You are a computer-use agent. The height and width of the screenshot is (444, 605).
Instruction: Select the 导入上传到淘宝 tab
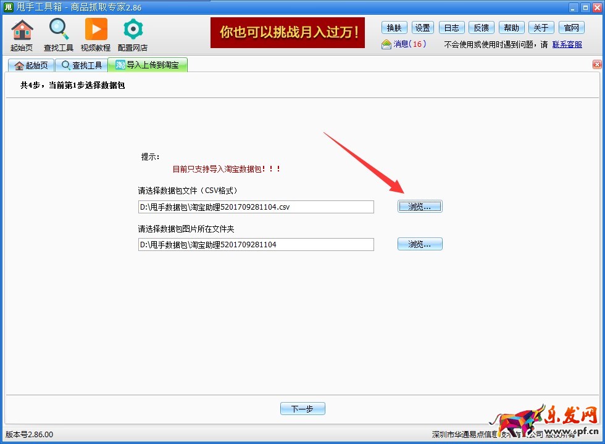point(148,65)
